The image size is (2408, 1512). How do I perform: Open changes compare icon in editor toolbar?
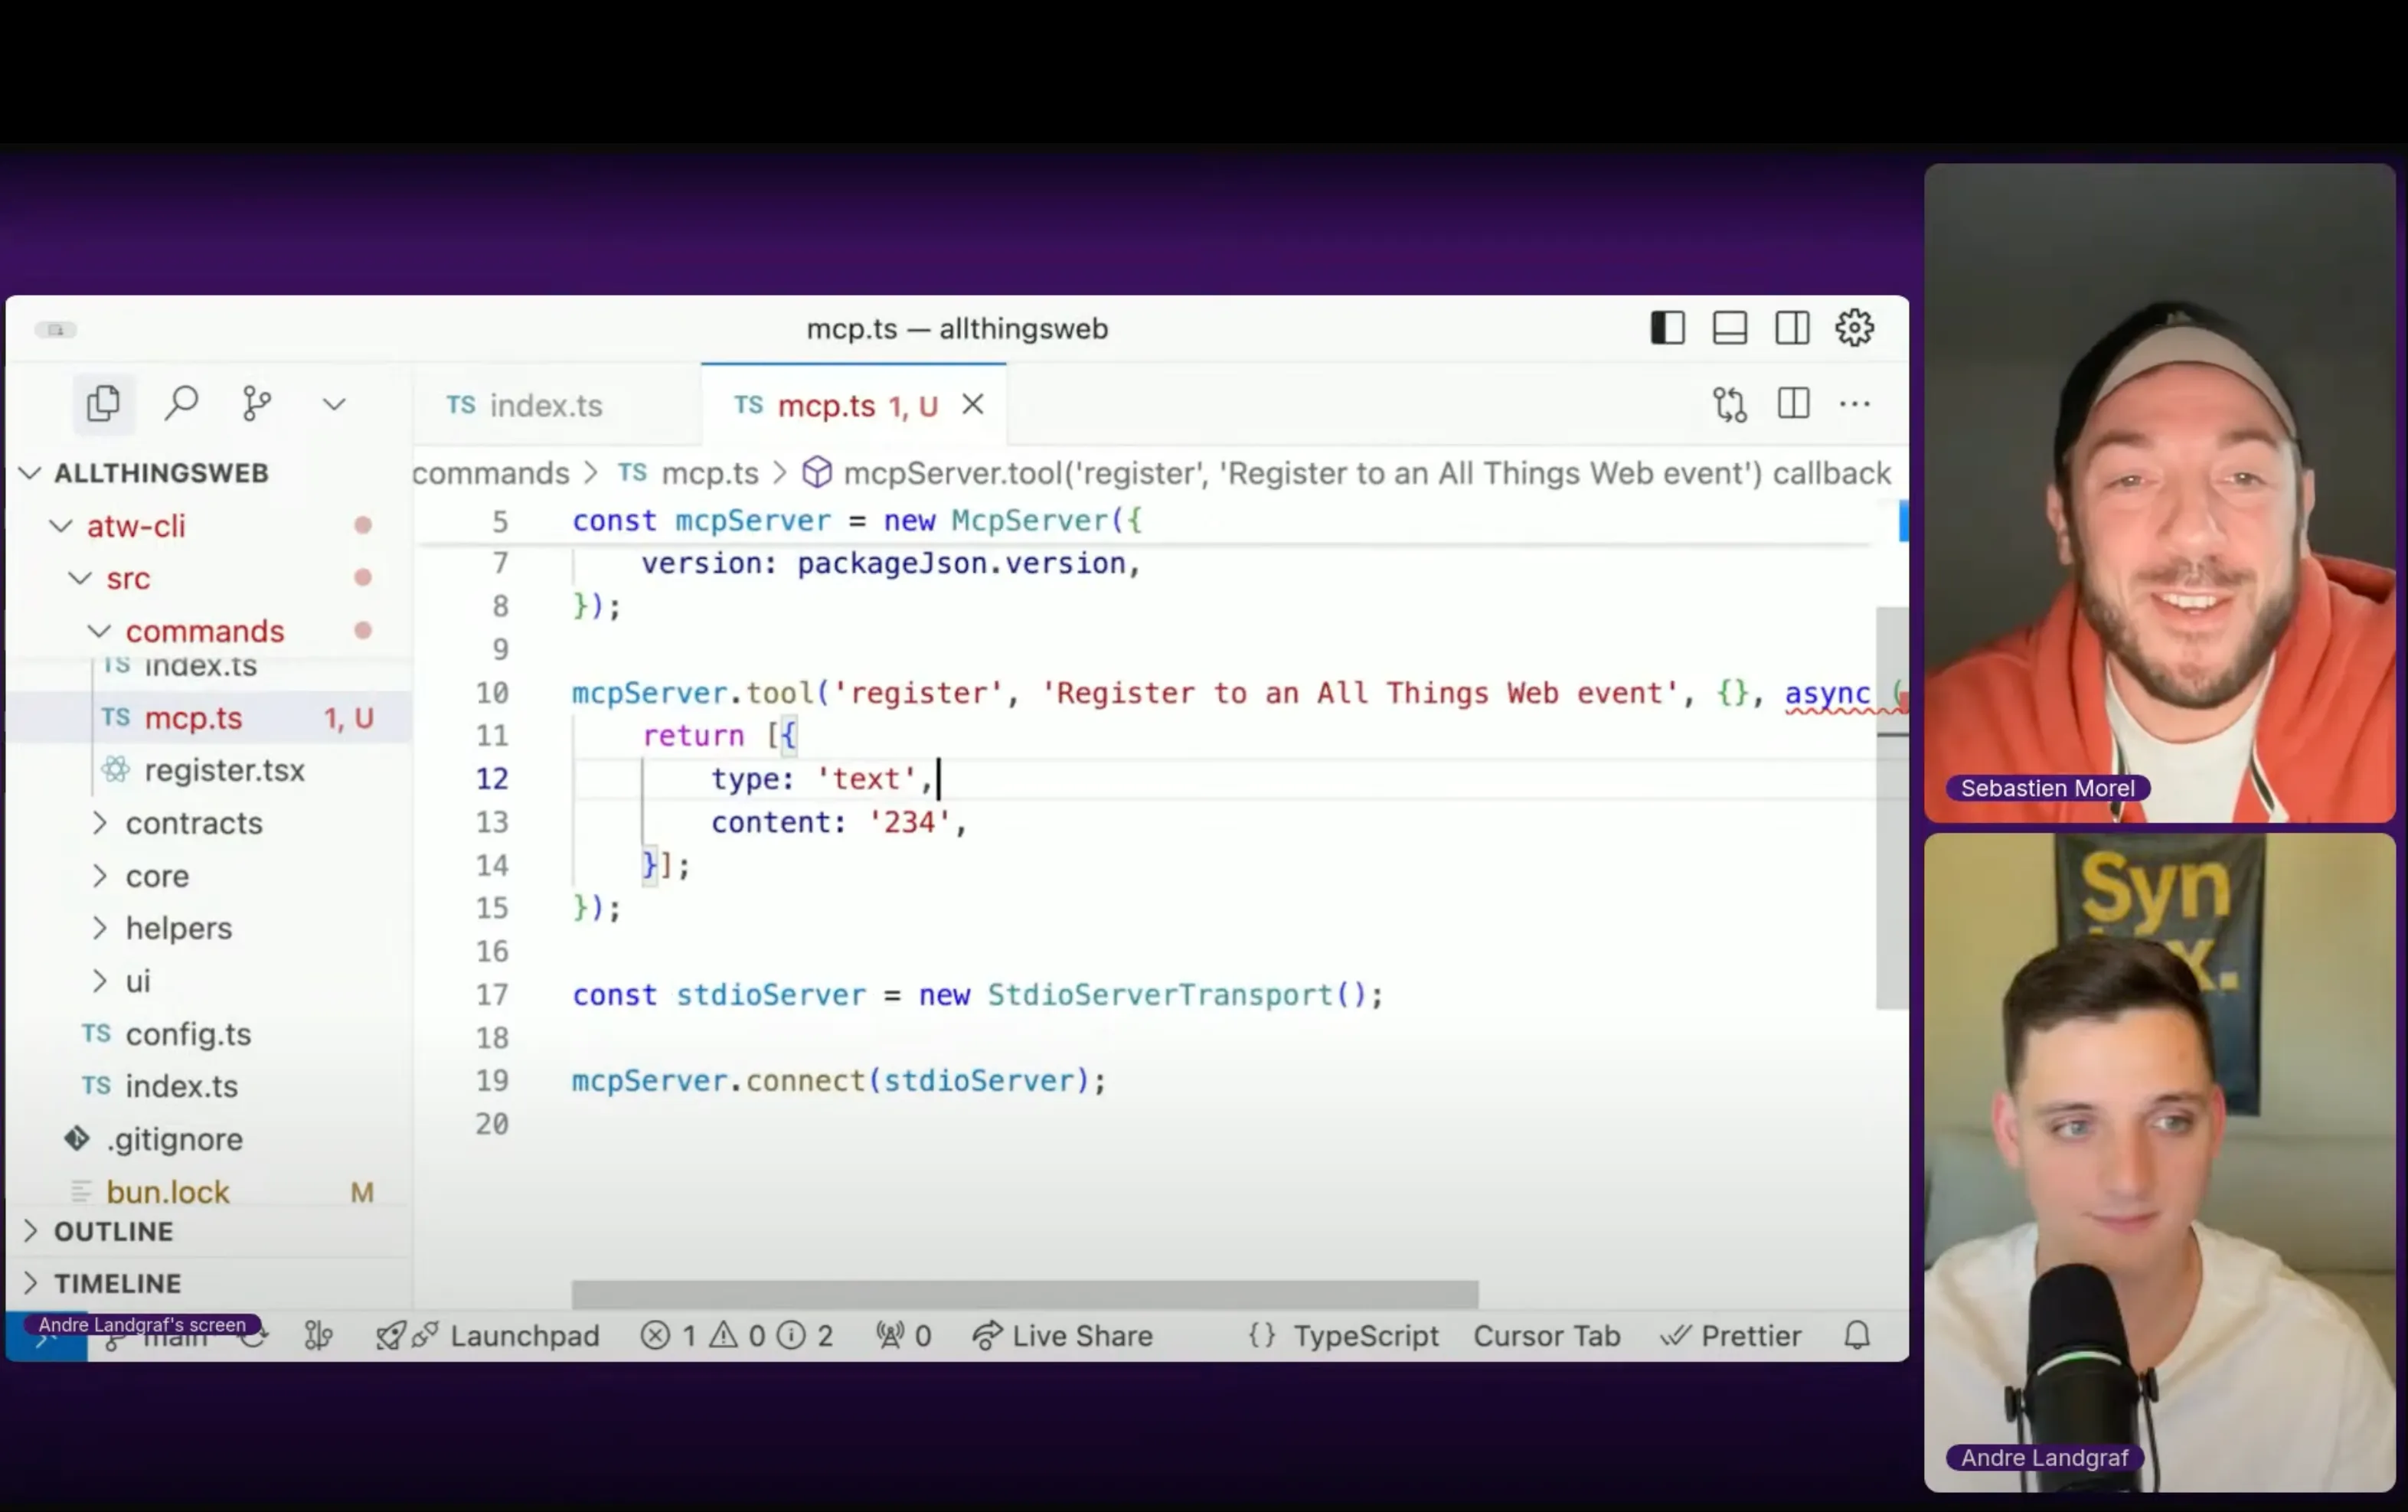[1729, 404]
